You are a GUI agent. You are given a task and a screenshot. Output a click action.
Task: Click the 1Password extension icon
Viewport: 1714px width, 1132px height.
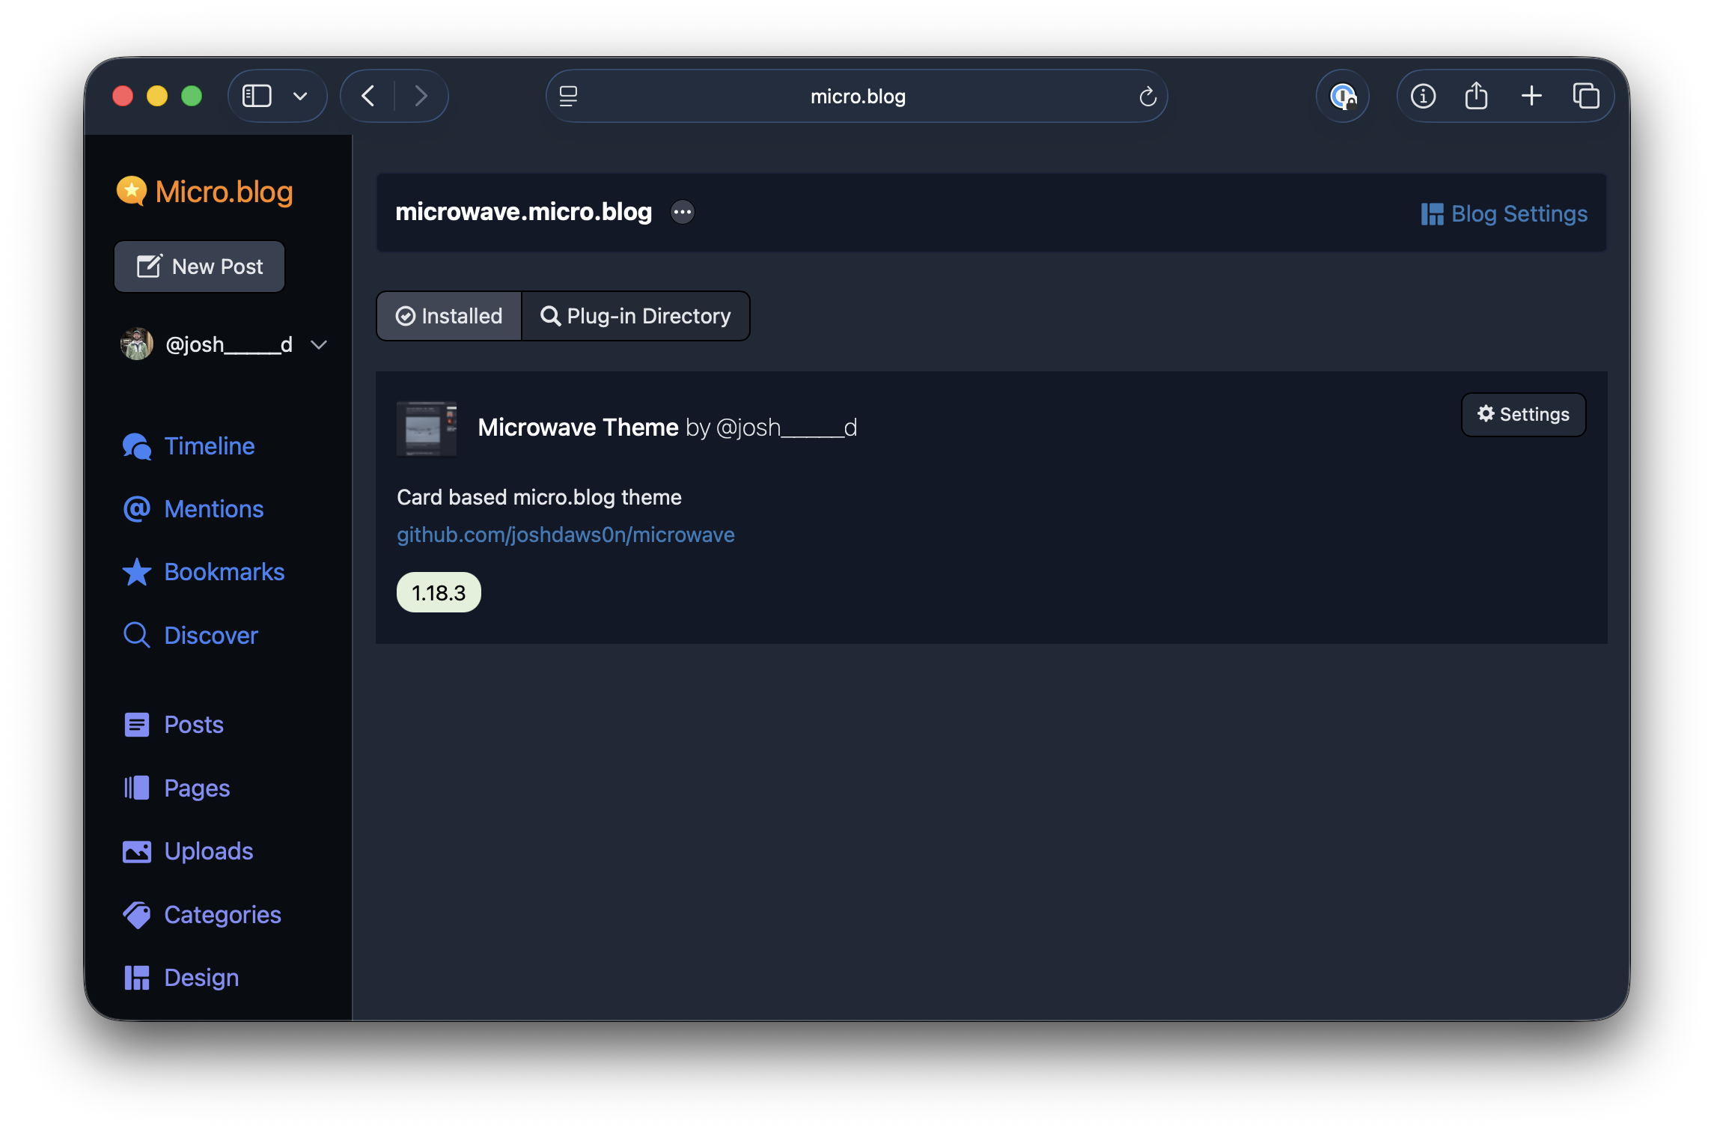click(x=1343, y=96)
